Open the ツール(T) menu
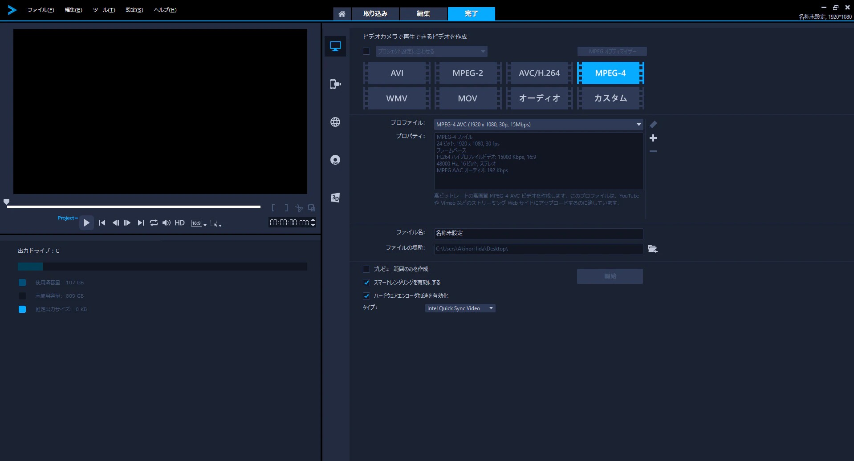Image resolution: width=854 pixels, height=461 pixels. 104,10
